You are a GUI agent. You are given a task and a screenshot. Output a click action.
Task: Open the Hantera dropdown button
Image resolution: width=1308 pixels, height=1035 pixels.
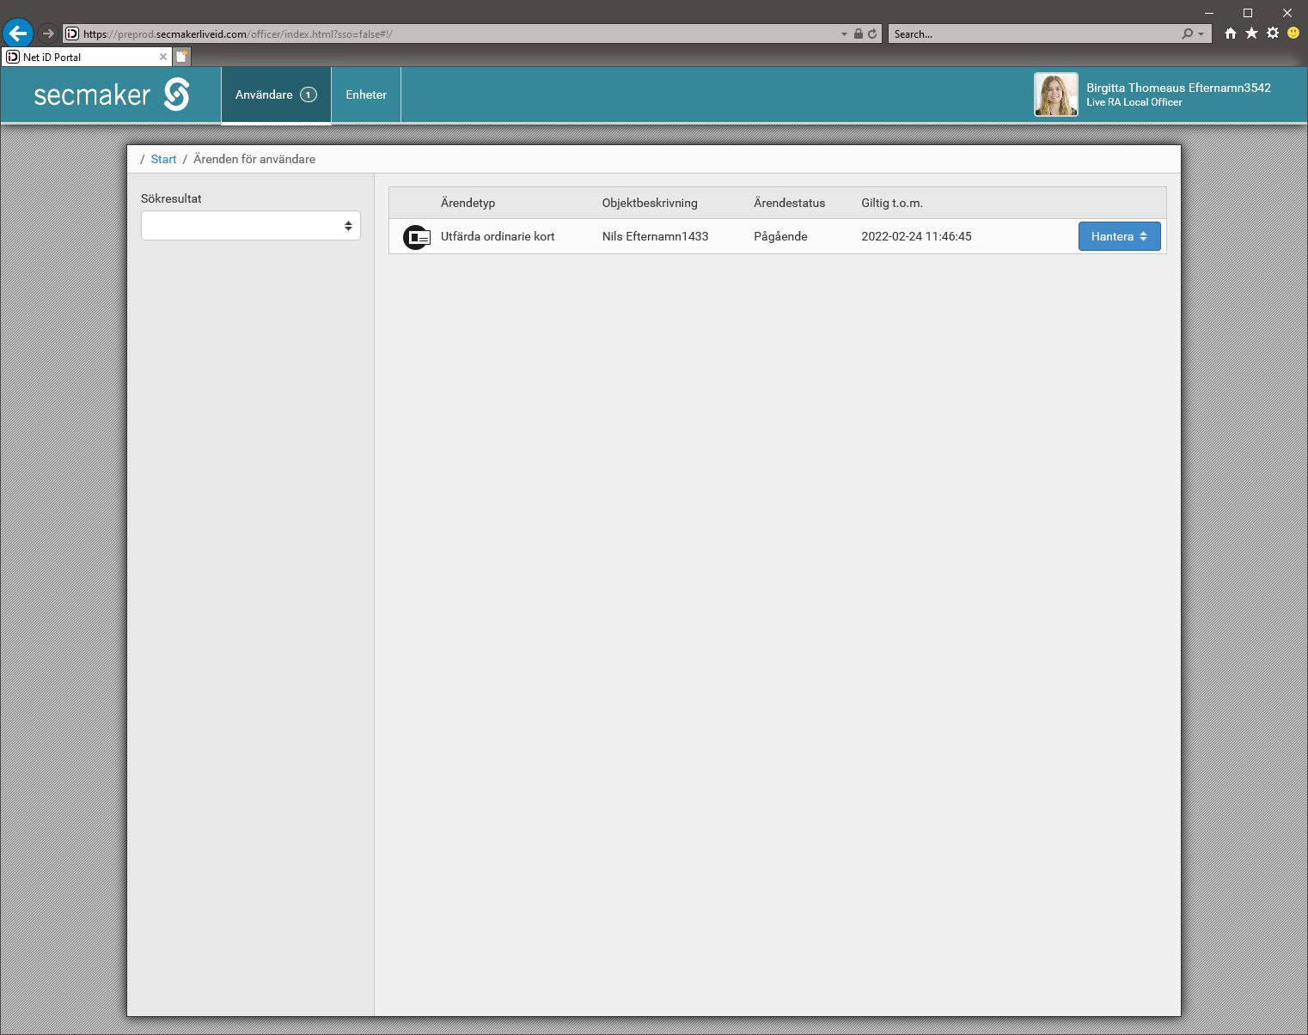point(1119,236)
